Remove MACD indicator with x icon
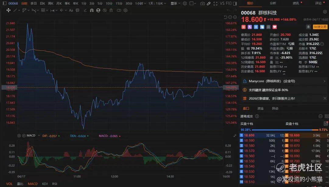The width and height of the screenshot is (329, 187). [x=24, y=136]
